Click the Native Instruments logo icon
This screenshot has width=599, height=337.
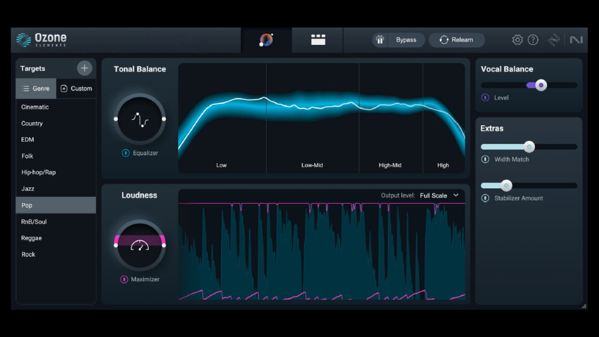pos(576,40)
